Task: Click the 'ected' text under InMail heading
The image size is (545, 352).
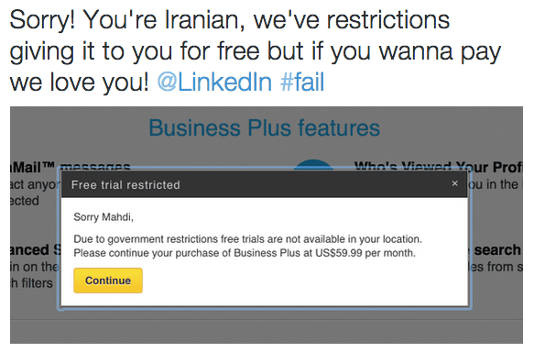Action: coord(25,201)
